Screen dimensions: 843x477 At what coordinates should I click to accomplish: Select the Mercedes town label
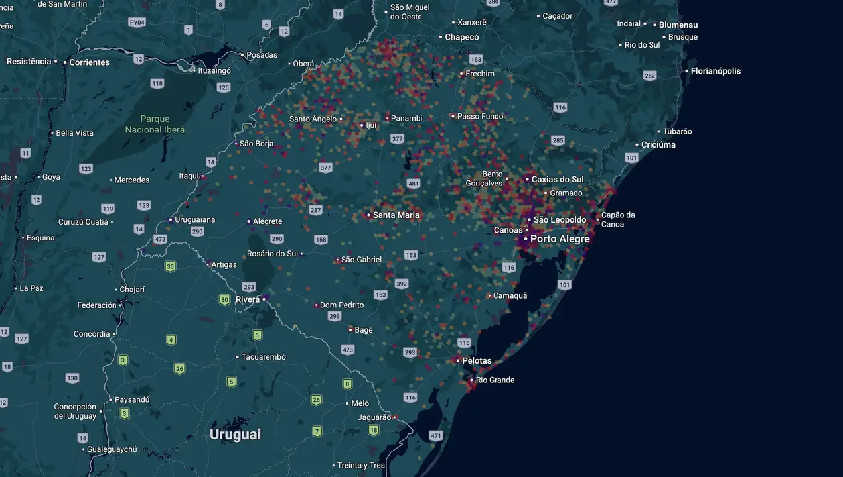point(132,180)
